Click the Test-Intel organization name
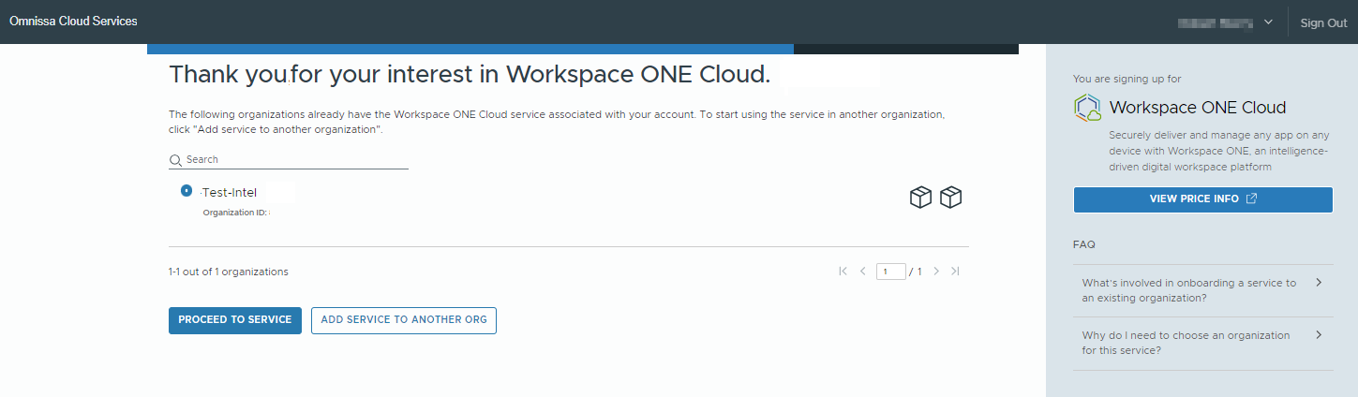This screenshot has width=1358, height=397. pos(230,193)
